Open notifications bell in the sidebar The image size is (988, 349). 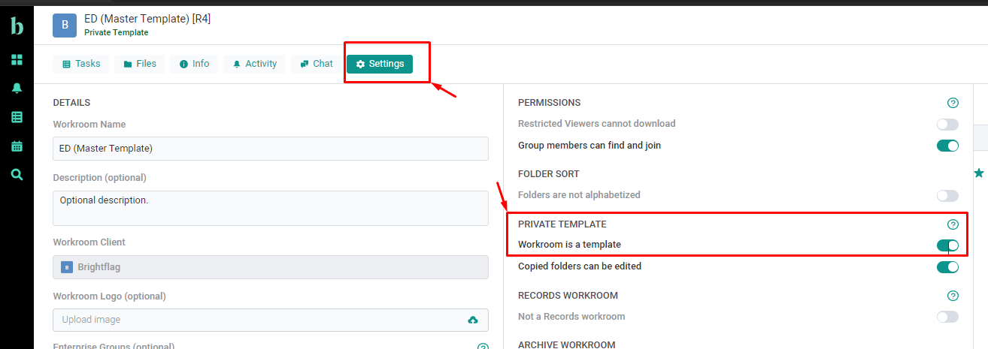click(x=17, y=88)
